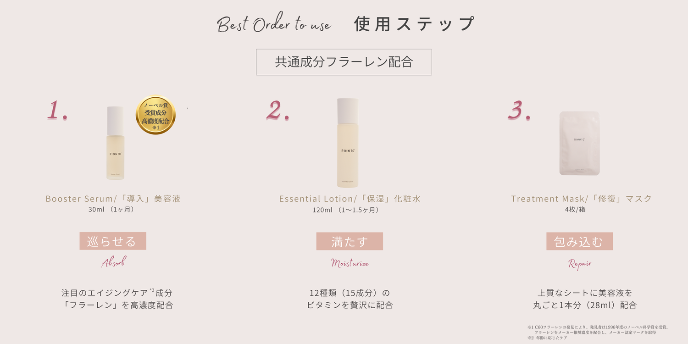Viewport: 688px width, 344px height.
Task: Click the 包み込む pink label
Action: 579,241
